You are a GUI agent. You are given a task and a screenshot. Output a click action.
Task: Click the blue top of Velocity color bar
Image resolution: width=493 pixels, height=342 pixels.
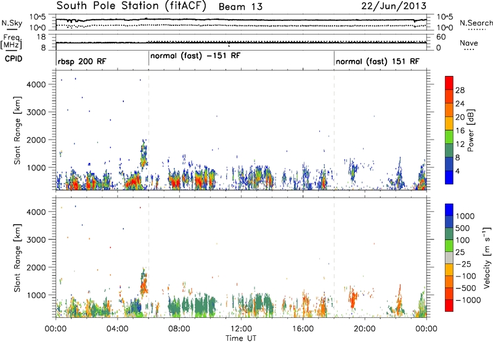coord(449,210)
